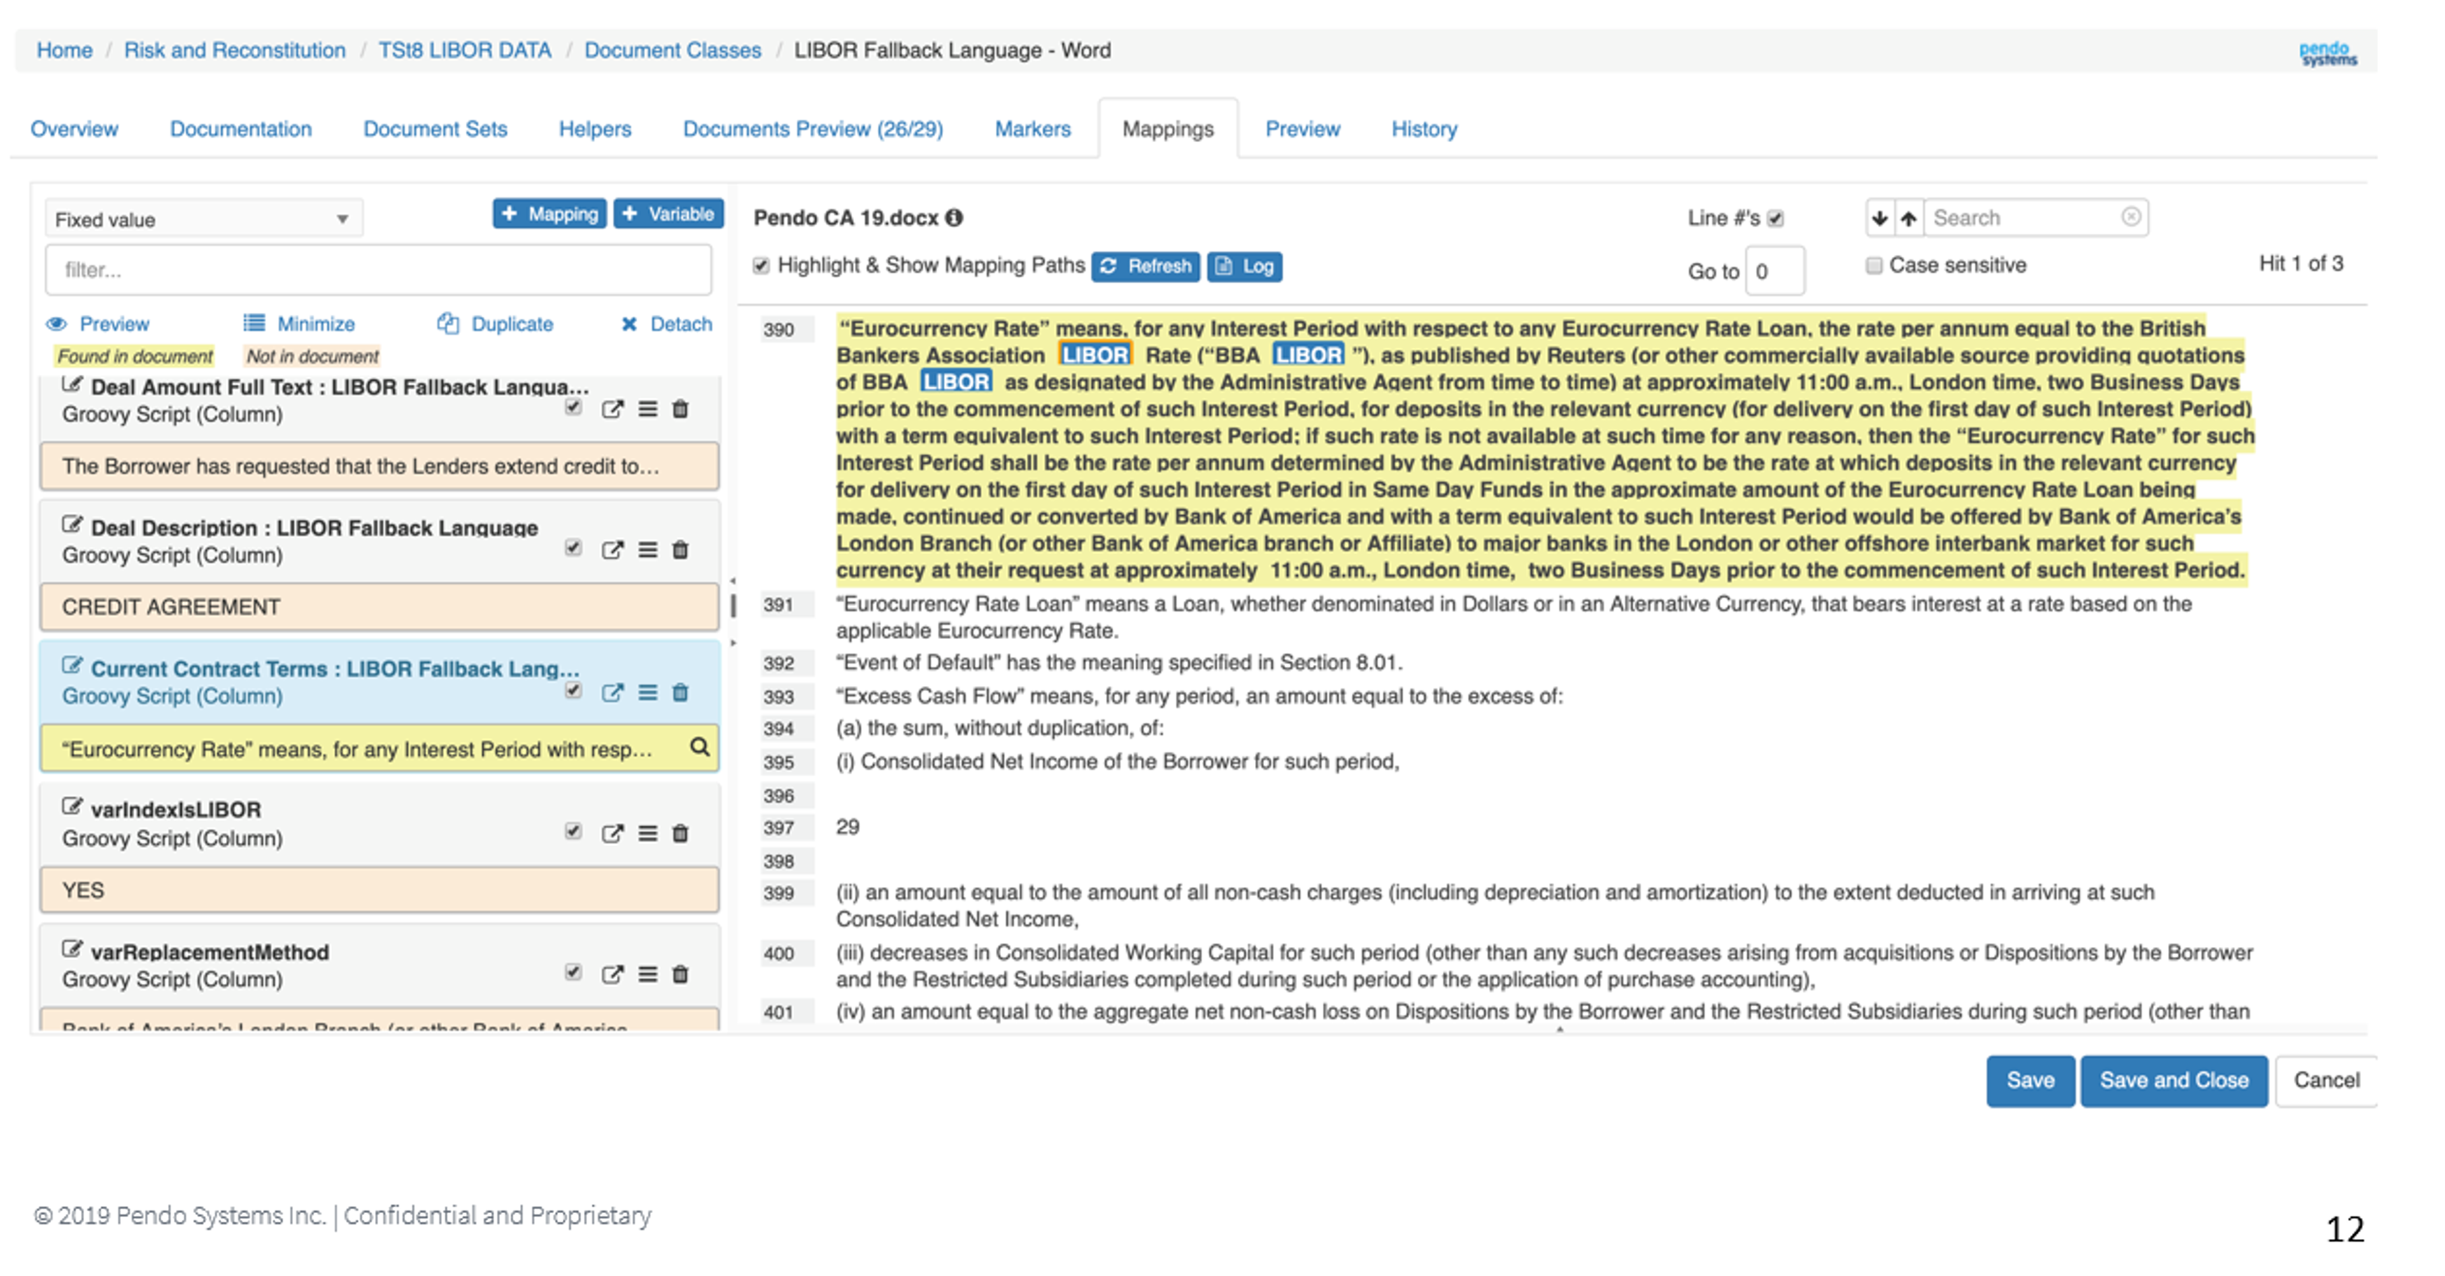Click Save and Close

(x=2174, y=1081)
